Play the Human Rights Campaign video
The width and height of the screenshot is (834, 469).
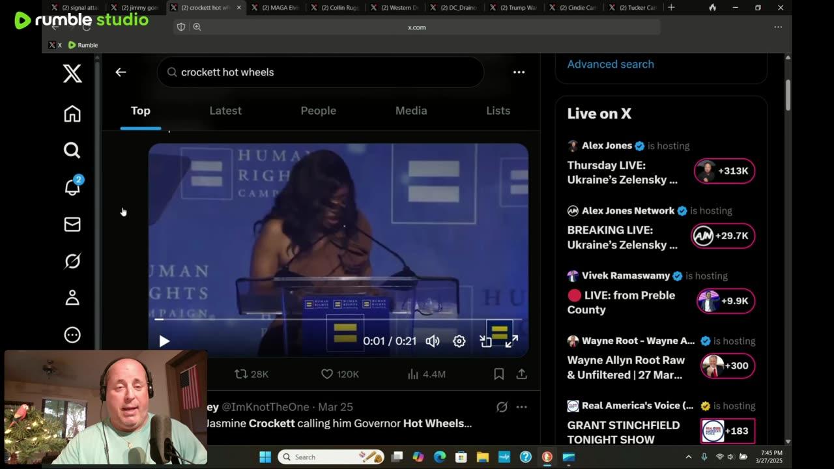click(164, 341)
